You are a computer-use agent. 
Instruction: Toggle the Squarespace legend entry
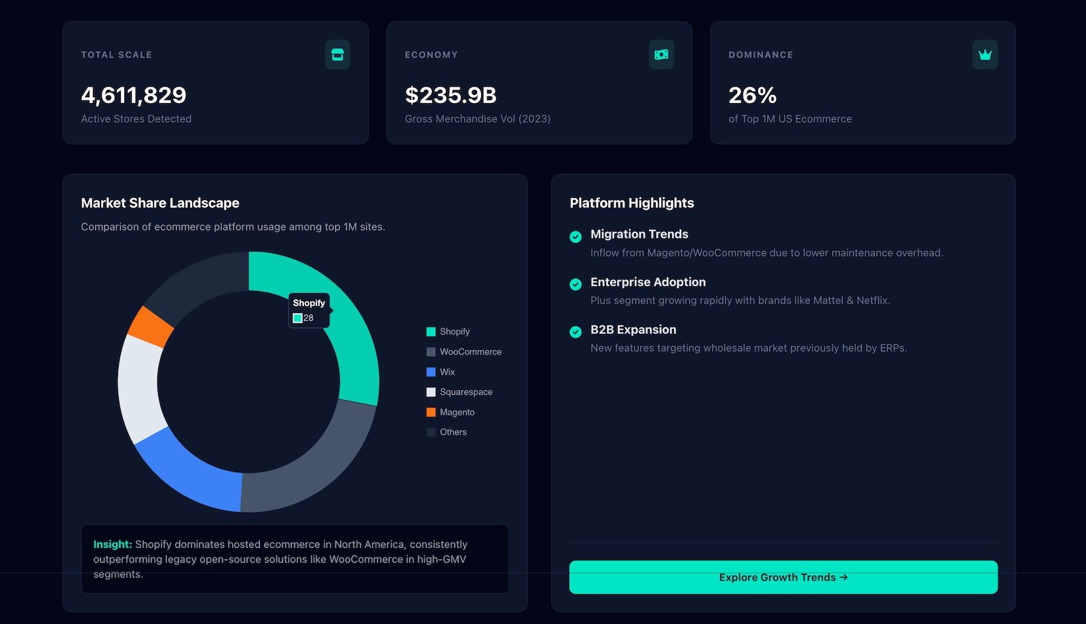click(x=460, y=392)
